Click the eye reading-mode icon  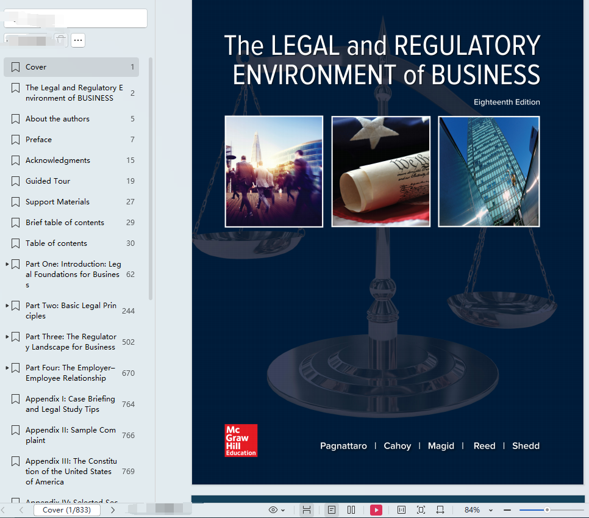[273, 510]
